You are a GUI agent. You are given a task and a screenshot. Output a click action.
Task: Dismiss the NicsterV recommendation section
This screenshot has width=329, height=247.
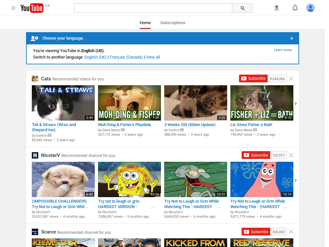291,155
